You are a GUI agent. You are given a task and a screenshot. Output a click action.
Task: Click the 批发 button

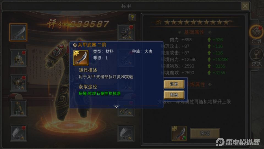(x=174, y=84)
